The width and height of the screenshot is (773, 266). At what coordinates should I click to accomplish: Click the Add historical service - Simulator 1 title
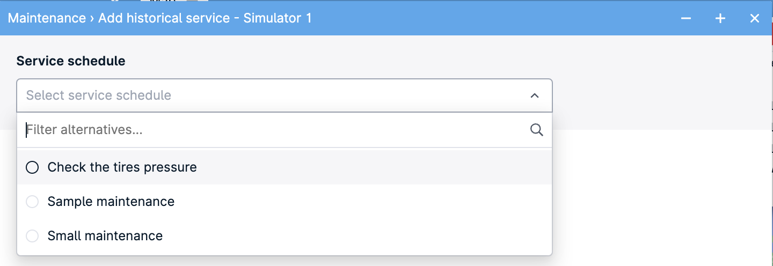point(205,18)
